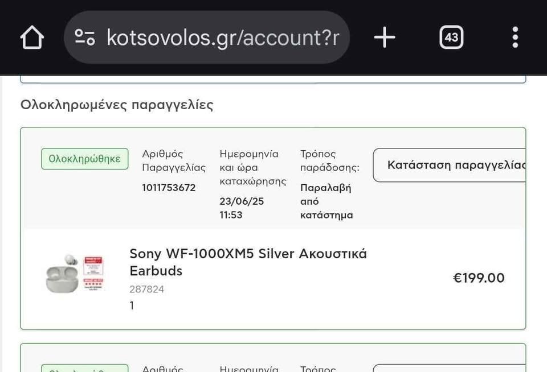Click the kotsovolos.gr/account URL field
The height and width of the screenshot is (372, 547).
click(207, 38)
